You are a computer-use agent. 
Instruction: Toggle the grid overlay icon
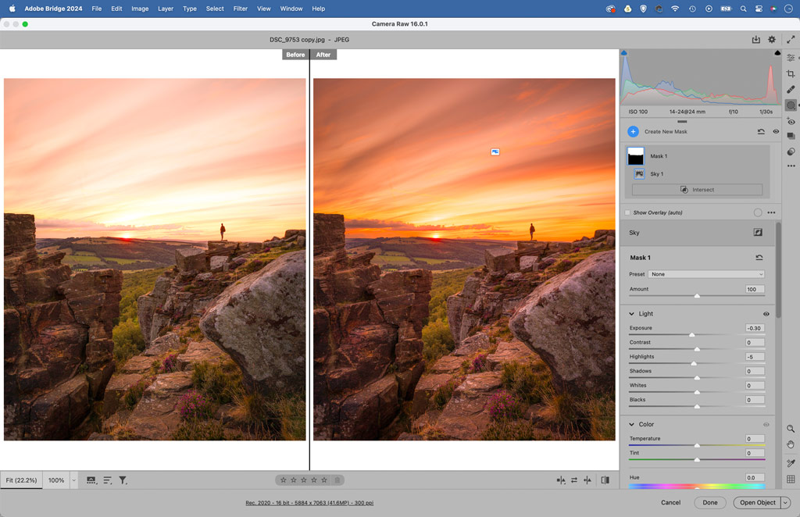(x=791, y=480)
